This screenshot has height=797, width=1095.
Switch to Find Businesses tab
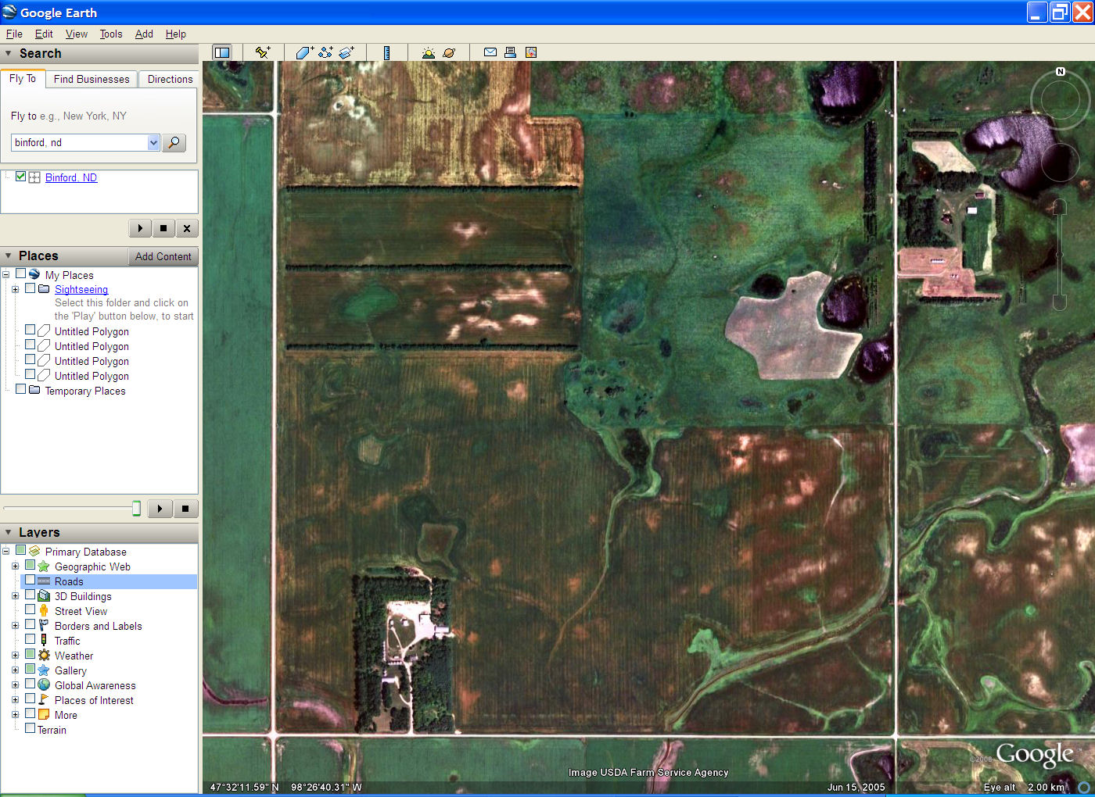coord(92,79)
